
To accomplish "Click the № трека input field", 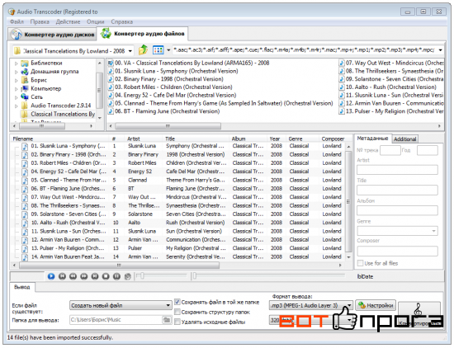I will coord(390,150).
